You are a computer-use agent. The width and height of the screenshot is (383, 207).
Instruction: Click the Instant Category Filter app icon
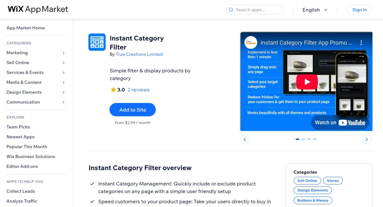coord(97,42)
